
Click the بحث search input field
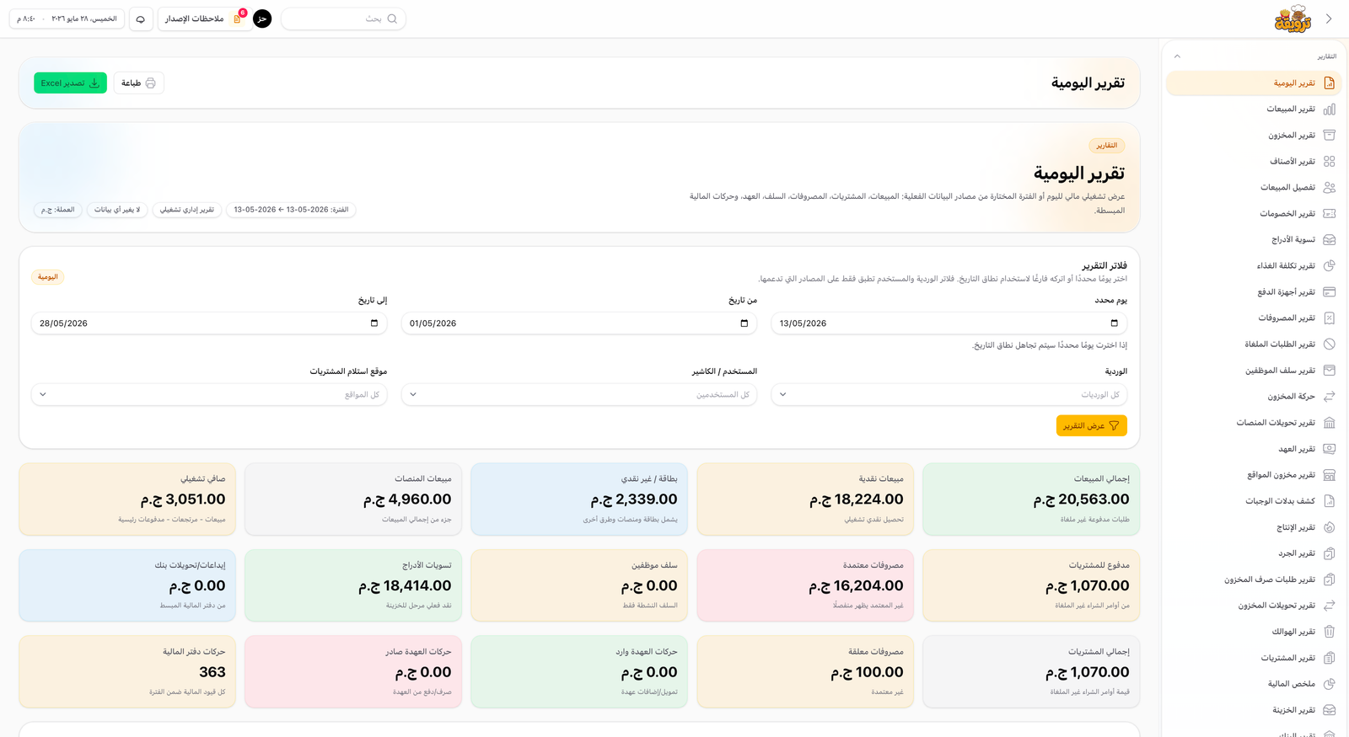click(343, 19)
